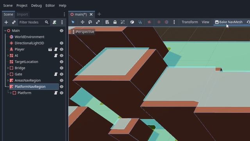Attach a script using the script icon

(x=54, y=22)
